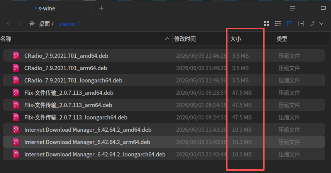The width and height of the screenshot is (331, 173).
Task: Toggle the ascending sort arrow in 名称 column
Action: (167, 39)
